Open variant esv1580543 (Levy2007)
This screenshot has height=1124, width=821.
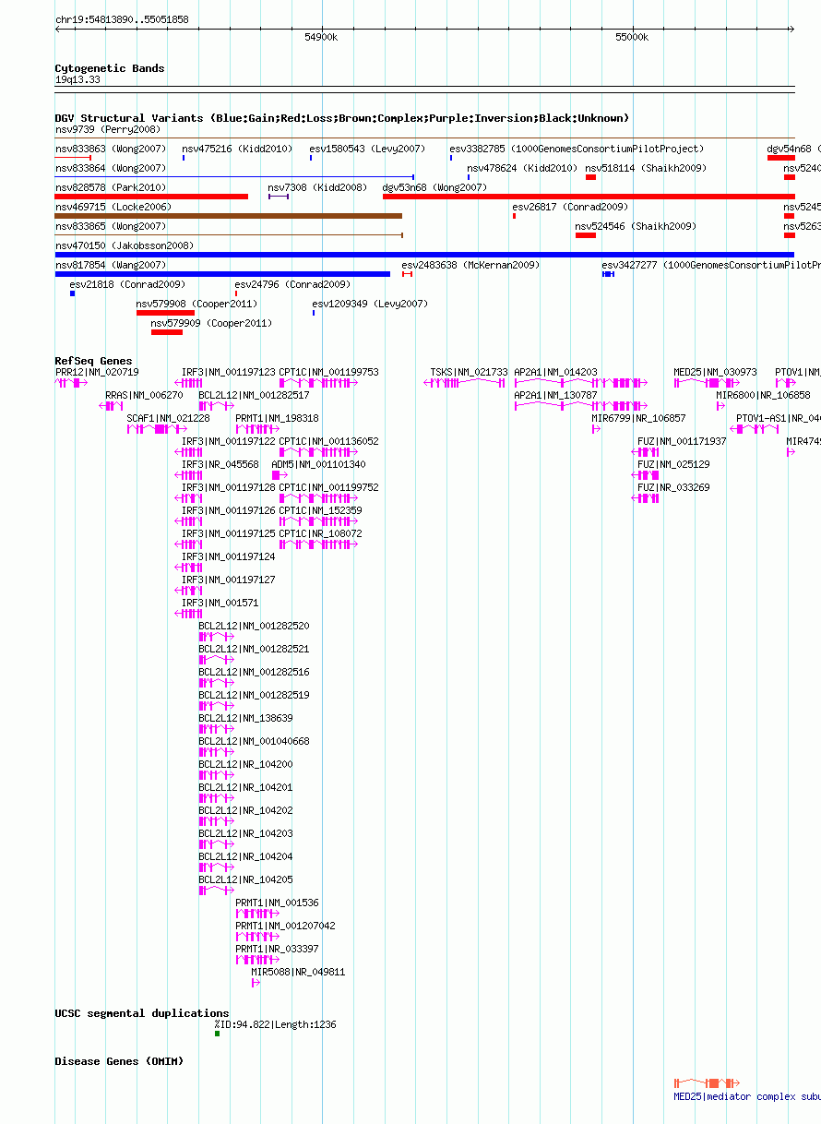(367, 149)
